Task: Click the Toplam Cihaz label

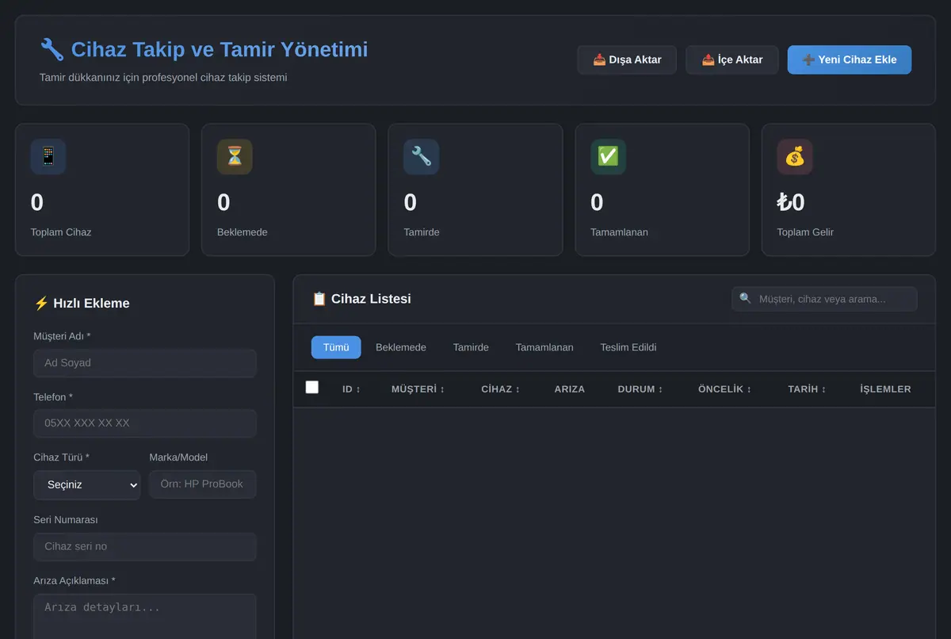Action: pyautogui.click(x=61, y=232)
